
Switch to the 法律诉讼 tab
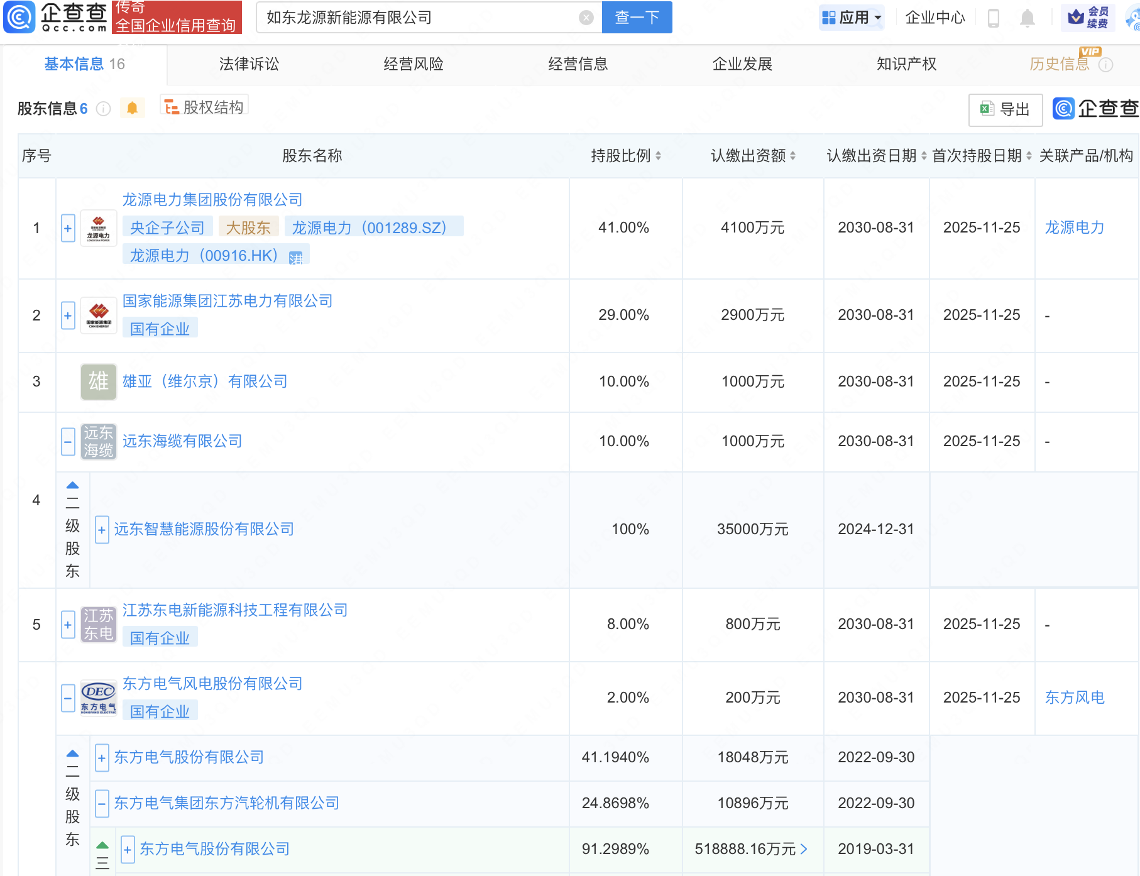[x=249, y=64]
